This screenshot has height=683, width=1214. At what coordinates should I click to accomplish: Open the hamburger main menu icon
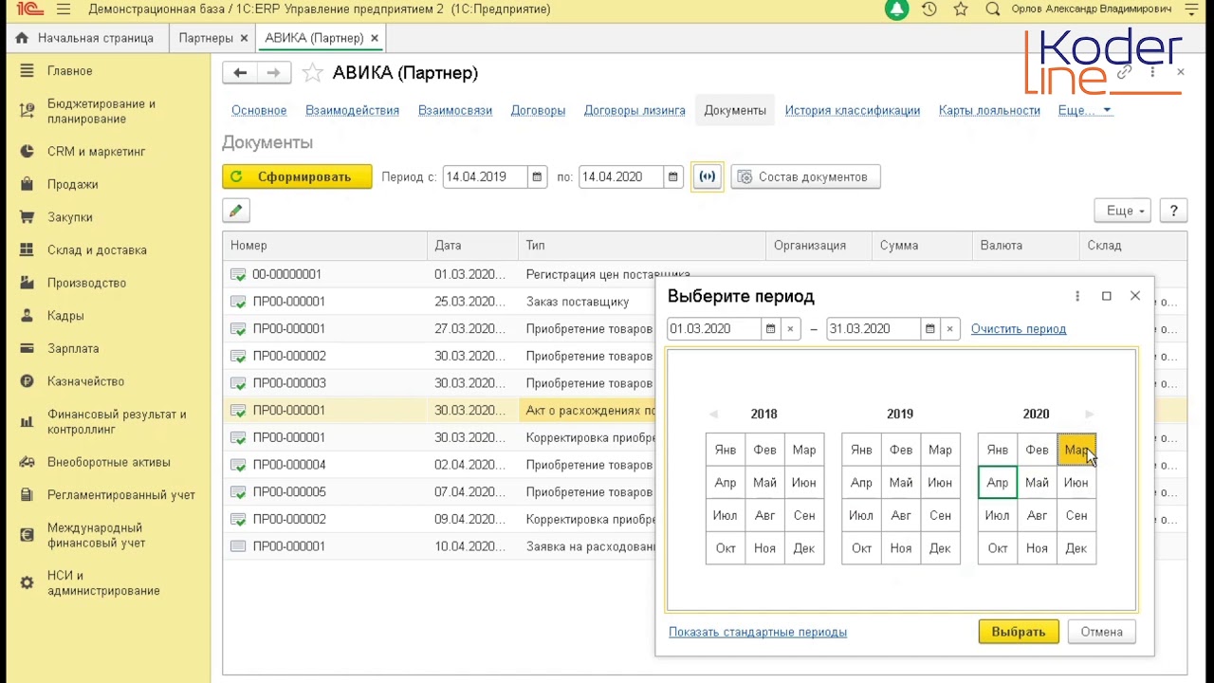point(64,9)
